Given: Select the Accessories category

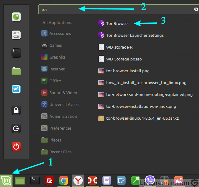Looking at the screenshot, I should pyautogui.click(x=56, y=33).
